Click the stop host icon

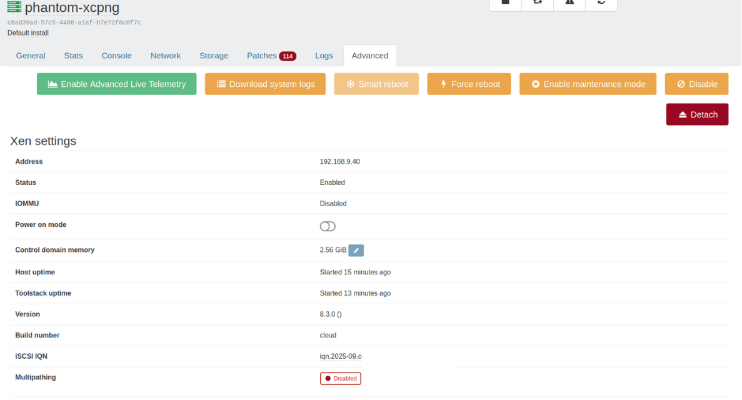[506, 2]
